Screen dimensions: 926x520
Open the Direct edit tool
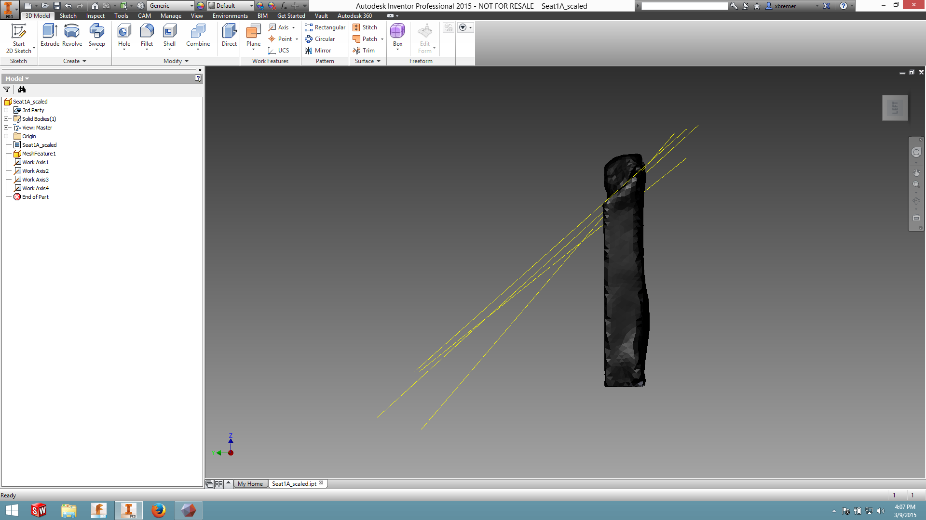(x=229, y=36)
